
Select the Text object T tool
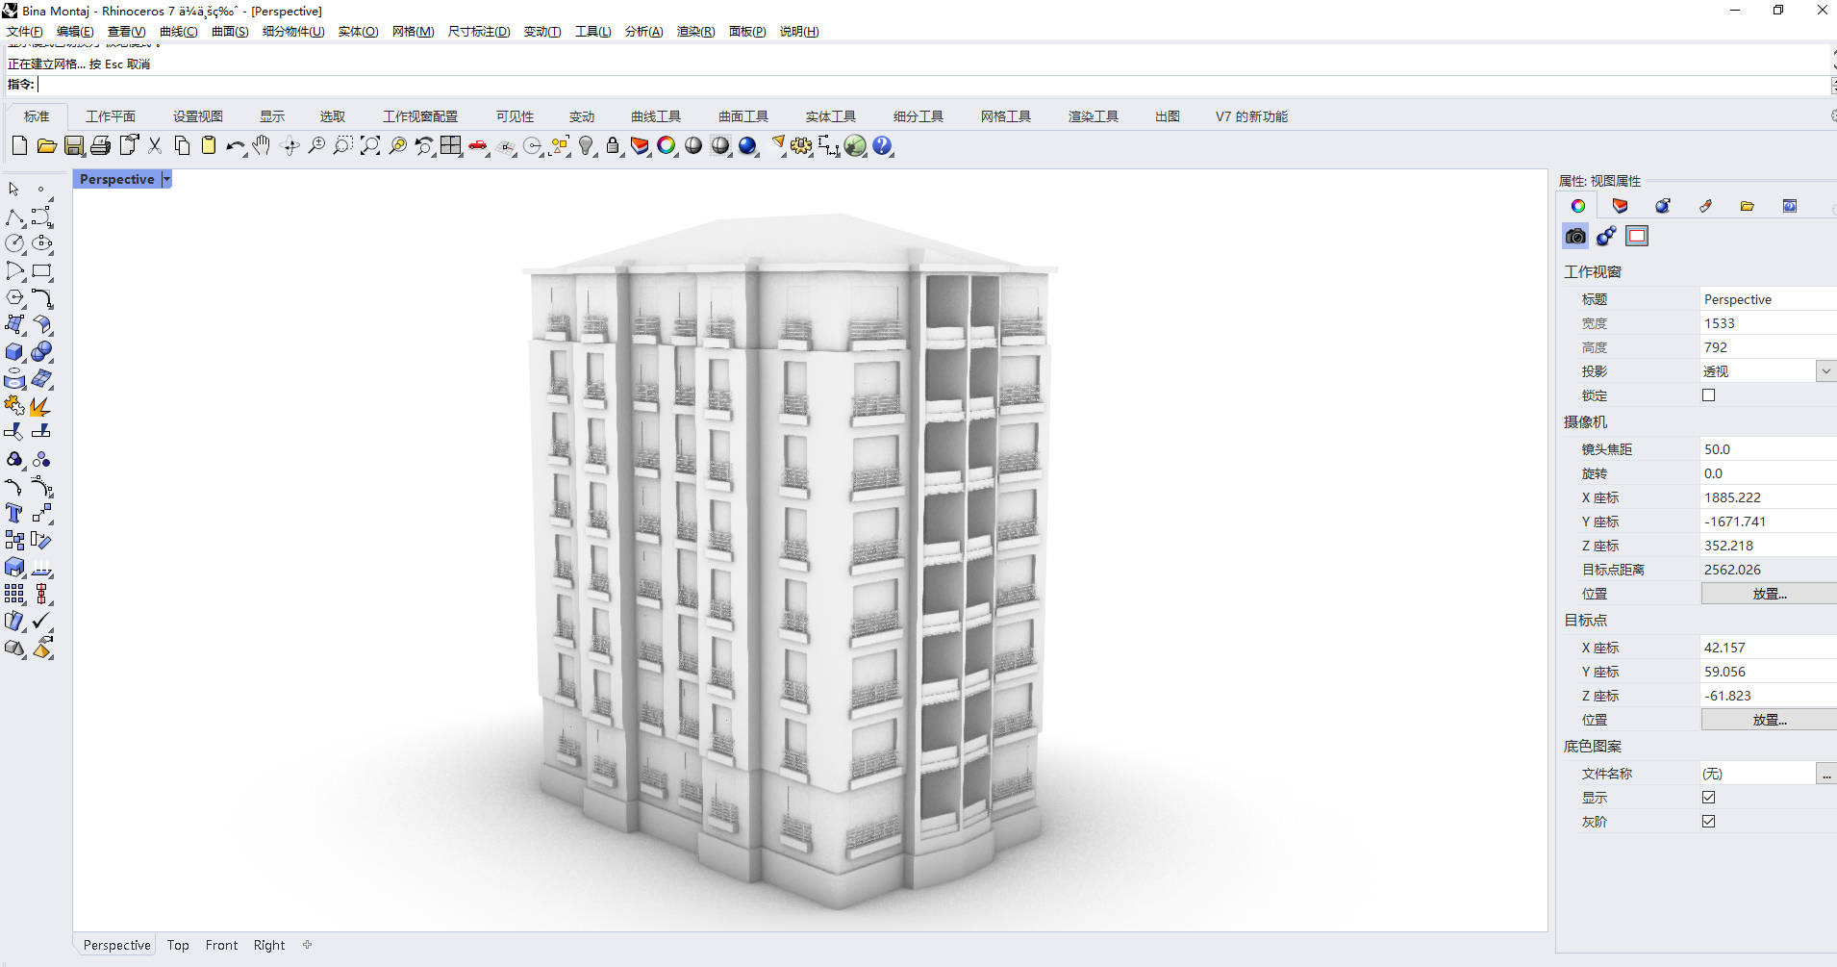pos(14,513)
